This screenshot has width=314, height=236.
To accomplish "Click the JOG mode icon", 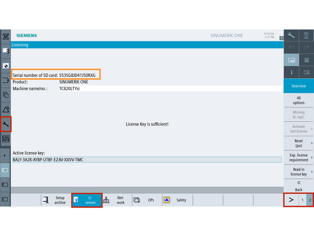I will click(x=307, y=35).
